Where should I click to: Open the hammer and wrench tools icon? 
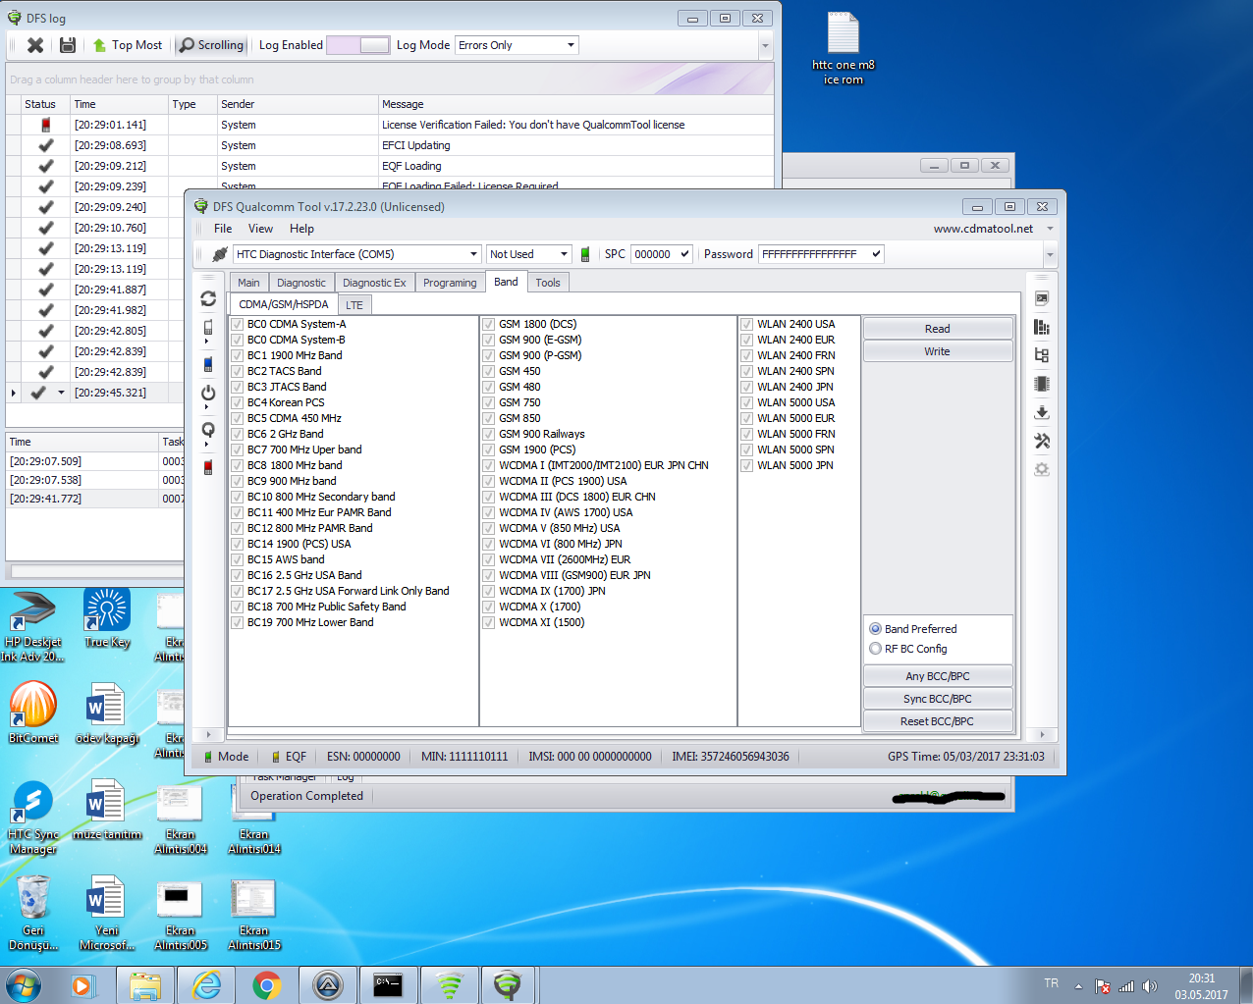[1042, 441]
